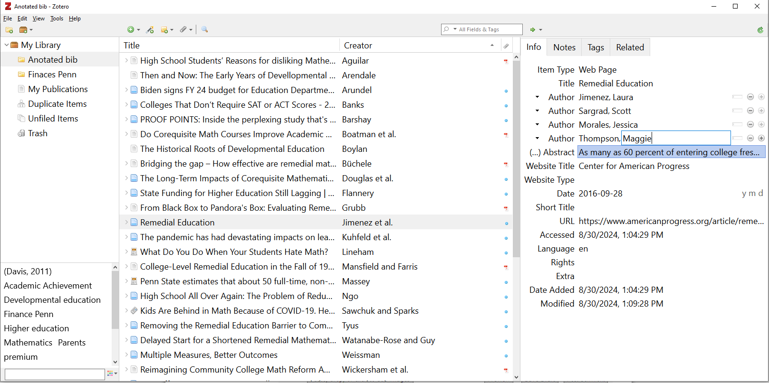Viewport: 769px width, 383px height.
Task: Open creator type dropdown for Sargrad, Scott
Action: [538, 111]
